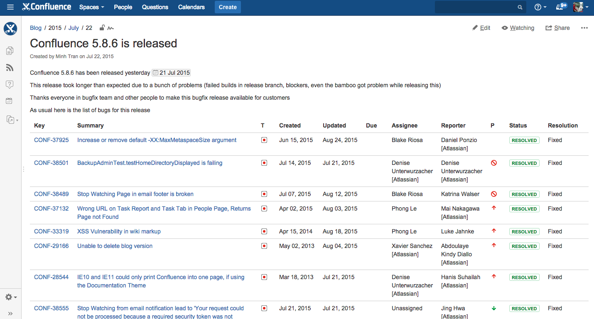
Task: Open issue CONF-28544 link
Action: coord(52,277)
